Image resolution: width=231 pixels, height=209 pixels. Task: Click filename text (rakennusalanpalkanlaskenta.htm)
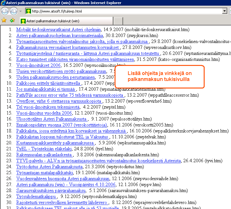click(x=127, y=155)
